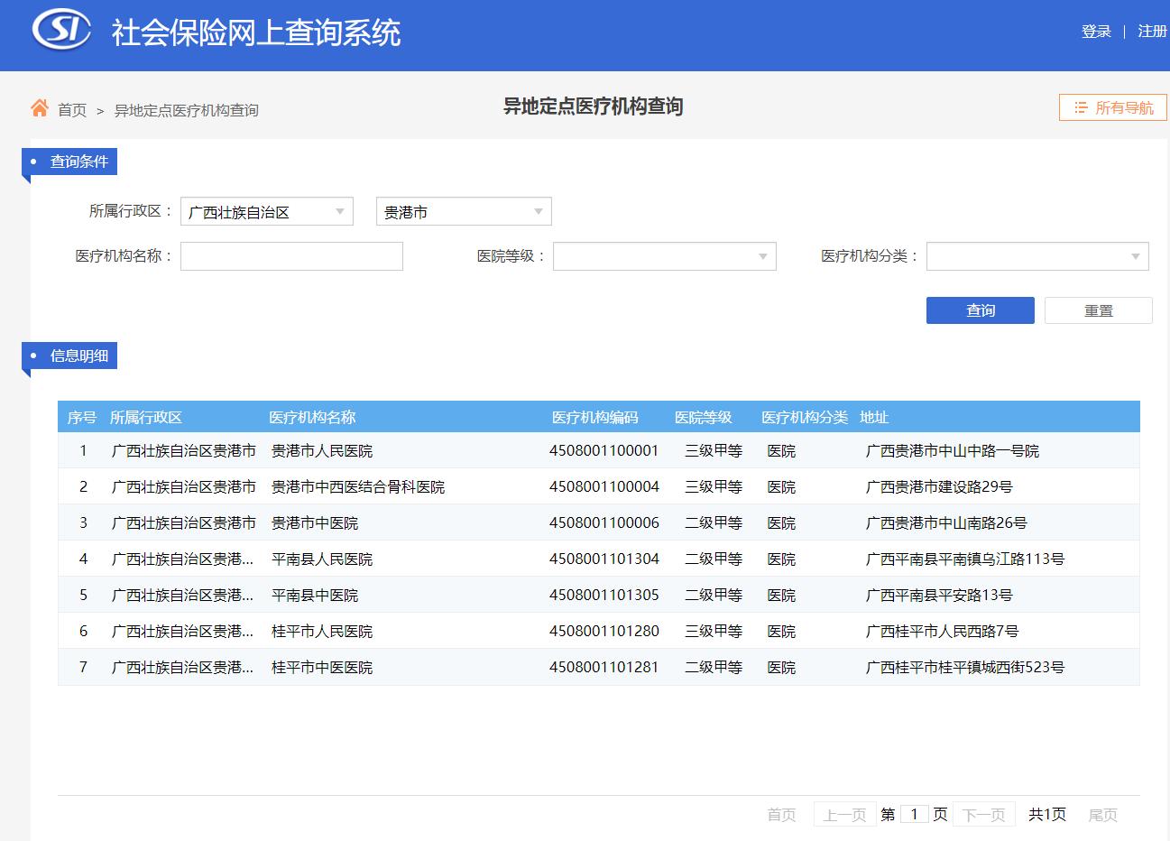Click the orange home icon in the breadcrumb
The image size is (1170, 841).
tap(38, 107)
